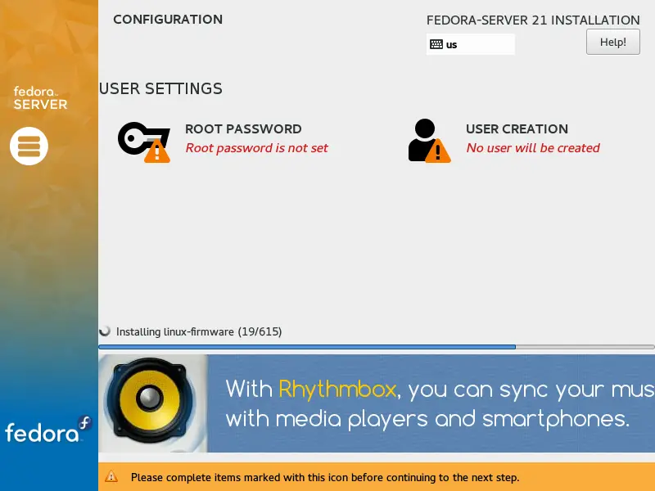Click the fedora SERVER sidebar logo text
This screenshot has width=655, height=491.
tap(40, 98)
